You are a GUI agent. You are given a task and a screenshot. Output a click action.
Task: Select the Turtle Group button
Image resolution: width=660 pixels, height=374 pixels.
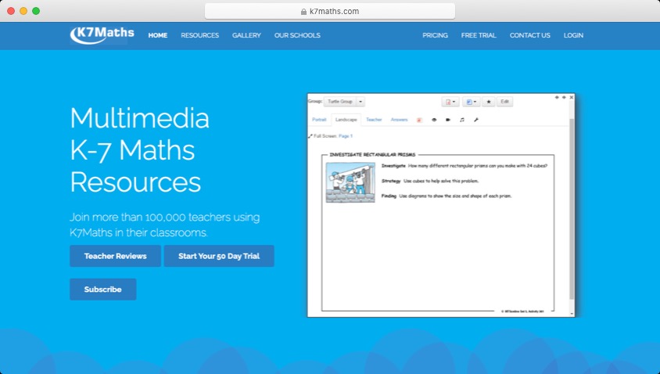[x=339, y=102]
